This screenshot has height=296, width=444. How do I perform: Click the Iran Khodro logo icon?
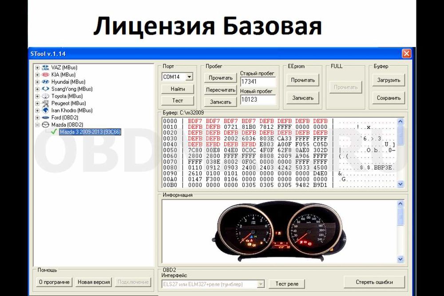(45, 111)
